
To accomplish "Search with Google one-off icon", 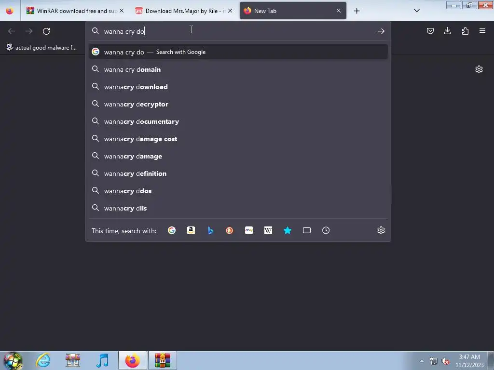I will point(172,230).
